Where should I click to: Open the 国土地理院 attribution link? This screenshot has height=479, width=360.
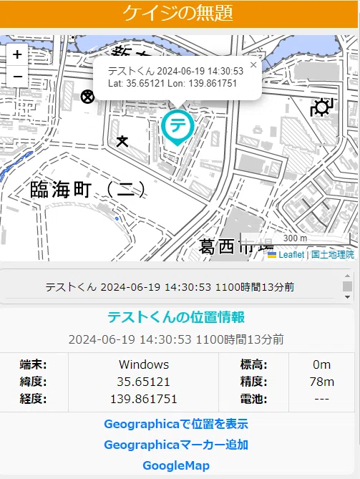point(333,255)
